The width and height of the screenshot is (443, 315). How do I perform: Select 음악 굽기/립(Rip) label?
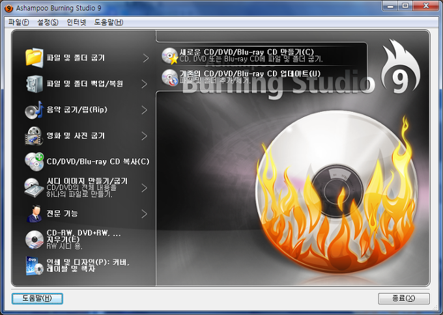coord(77,109)
